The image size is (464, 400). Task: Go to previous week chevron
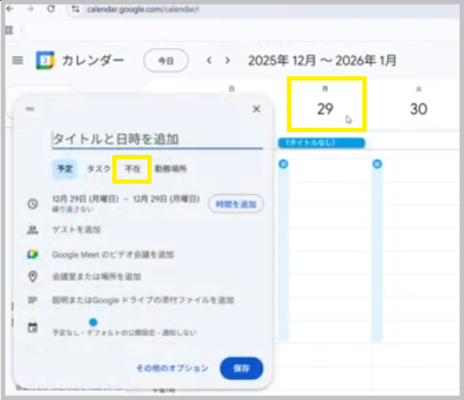[x=209, y=60]
